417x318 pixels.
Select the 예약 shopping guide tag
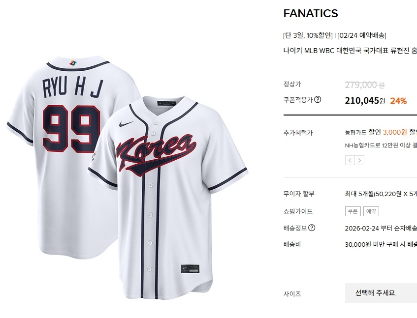pyautogui.click(x=371, y=211)
